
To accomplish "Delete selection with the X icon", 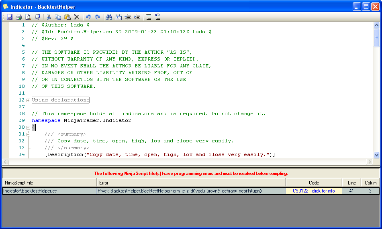I will point(77,17).
